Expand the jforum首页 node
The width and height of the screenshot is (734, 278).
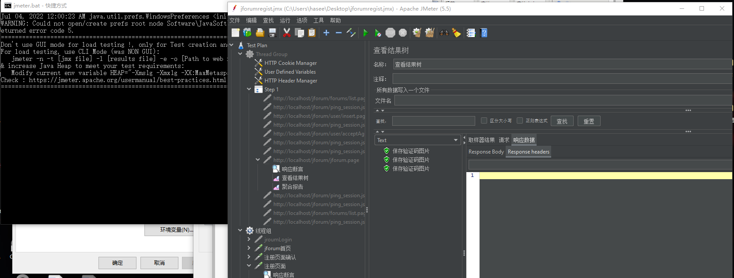249,248
